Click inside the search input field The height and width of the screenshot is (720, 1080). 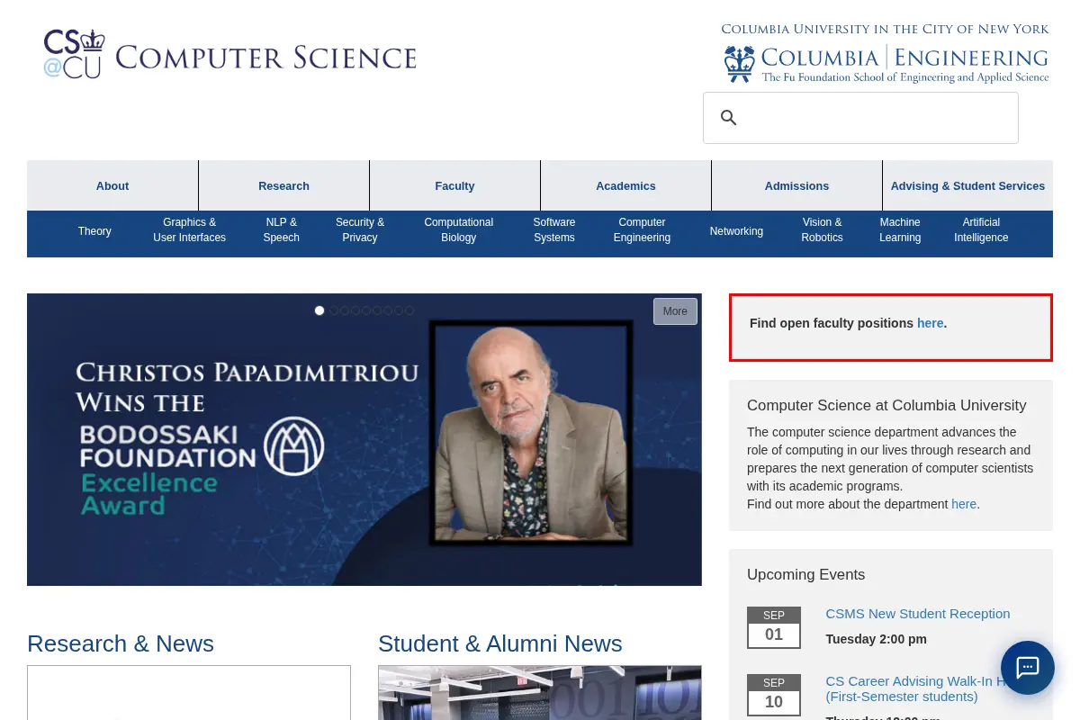pos(860,118)
